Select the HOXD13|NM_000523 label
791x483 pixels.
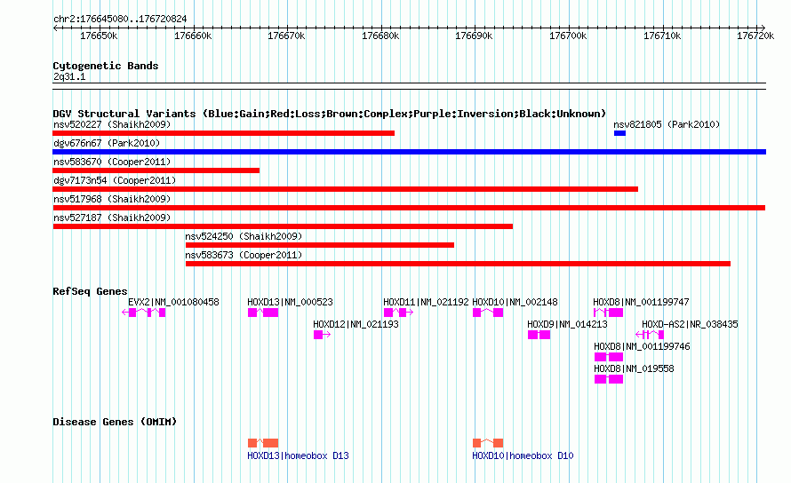click(290, 302)
